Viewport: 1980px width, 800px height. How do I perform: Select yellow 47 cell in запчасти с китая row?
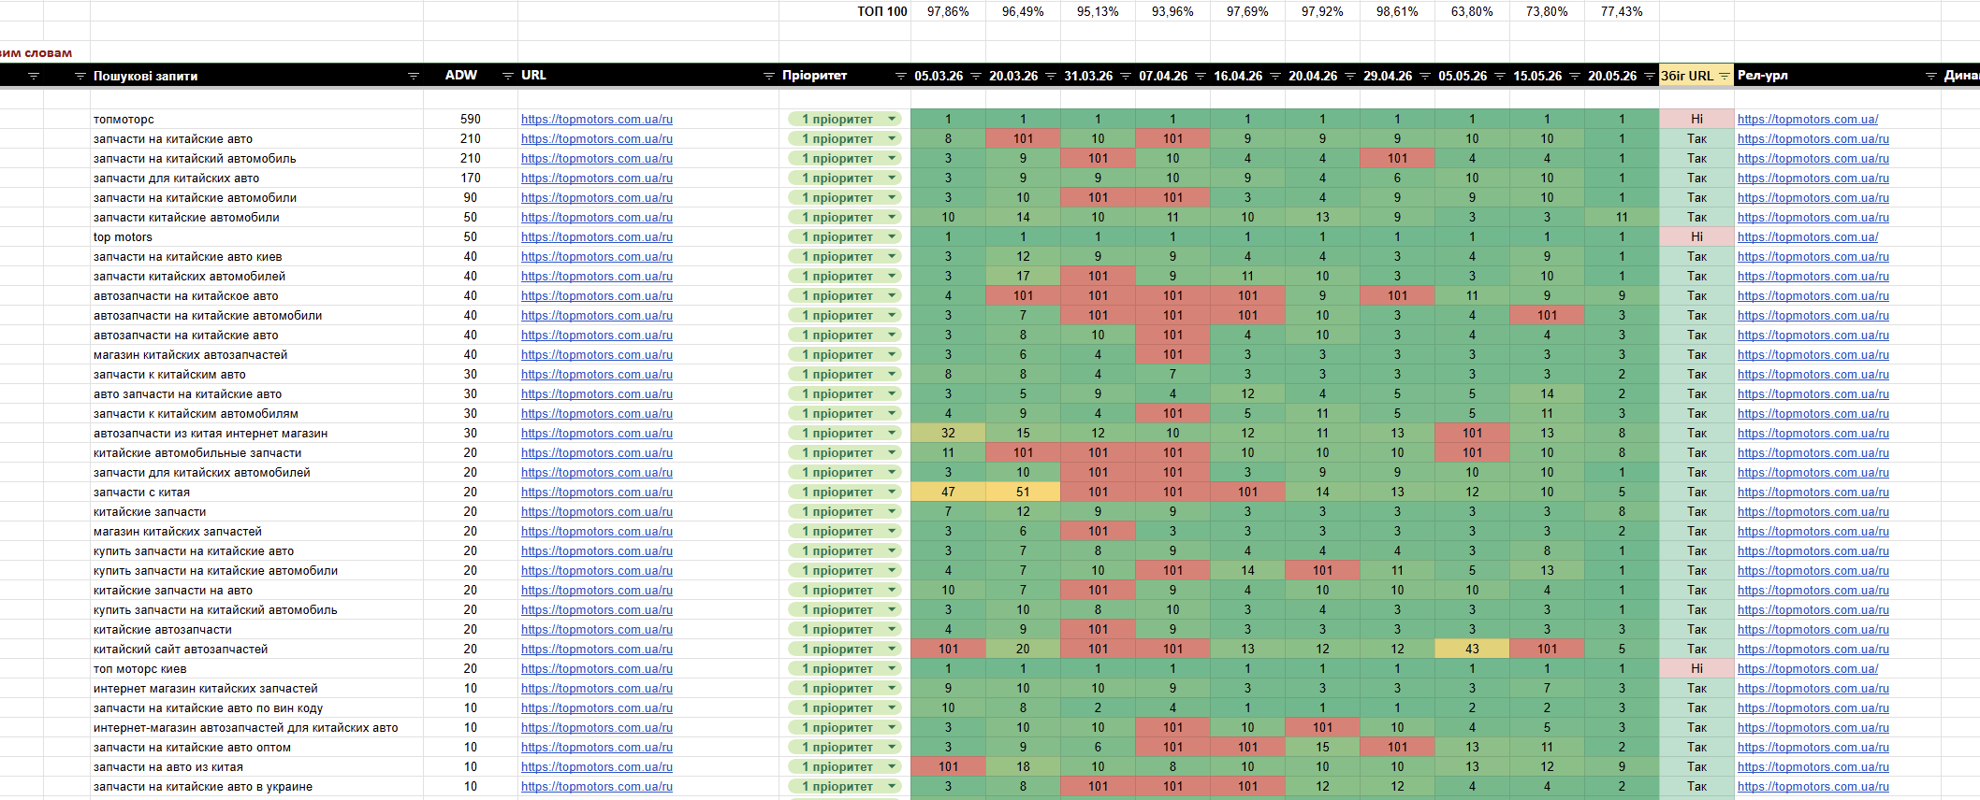tap(948, 492)
